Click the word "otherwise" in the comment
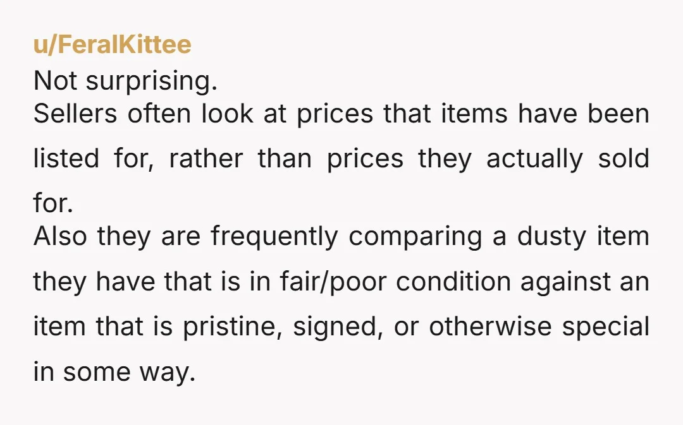The width and height of the screenshot is (683, 425). click(x=490, y=326)
